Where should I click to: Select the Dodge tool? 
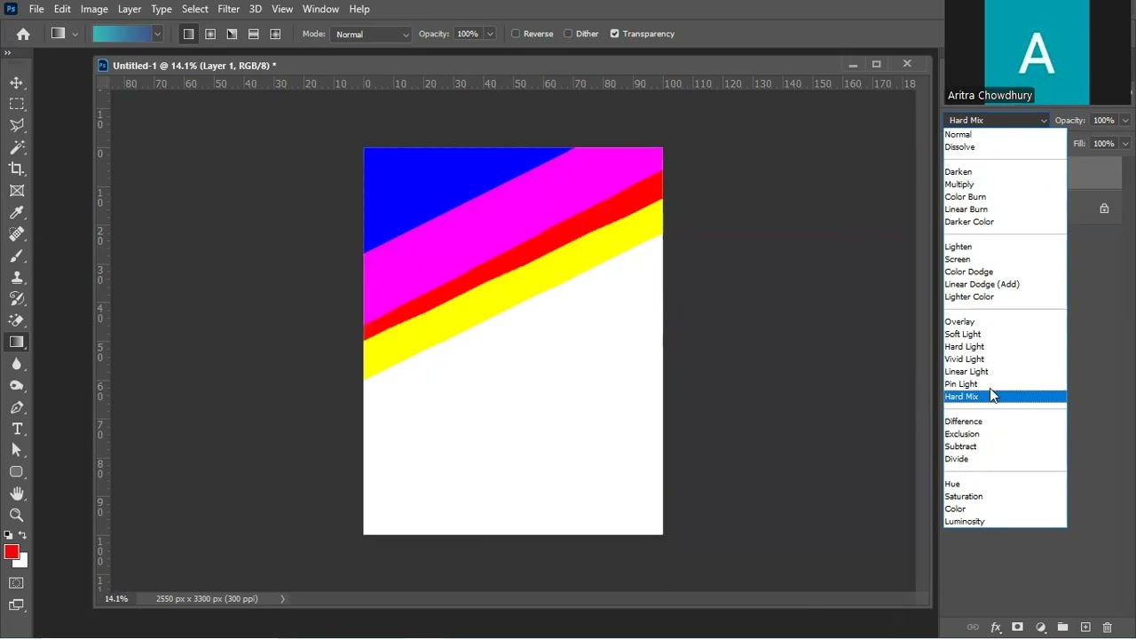pyautogui.click(x=17, y=385)
